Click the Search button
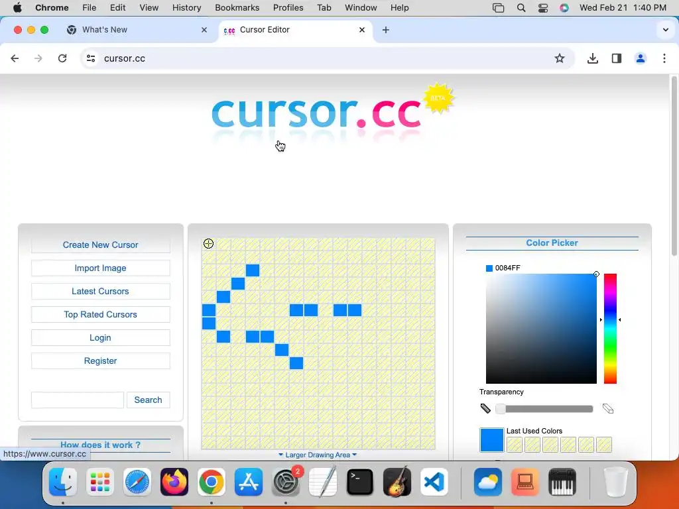This screenshot has height=509, width=679. (x=148, y=400)
